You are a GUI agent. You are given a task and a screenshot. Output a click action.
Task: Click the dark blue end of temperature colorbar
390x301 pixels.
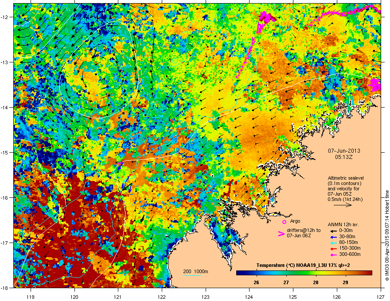coord(239,273)
